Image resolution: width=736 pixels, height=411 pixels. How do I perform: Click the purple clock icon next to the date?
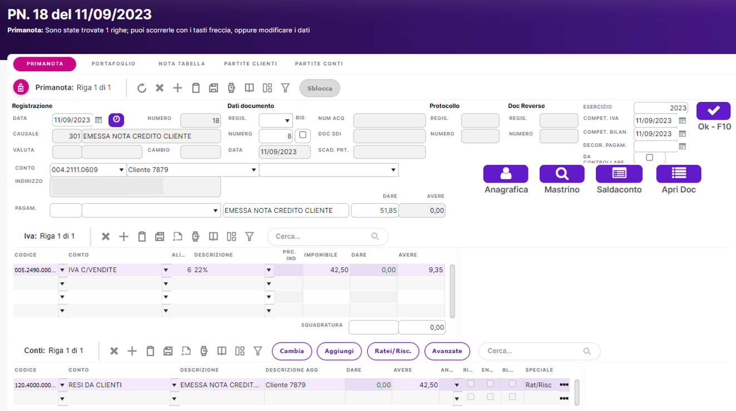pos(116,120)
